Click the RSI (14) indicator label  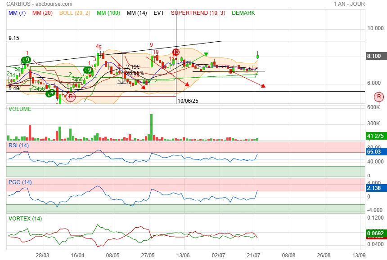pyautogui.click(x=19, y=145)
